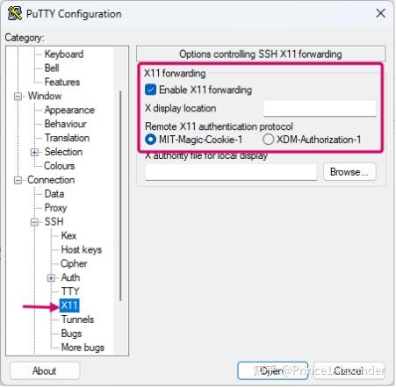396x388 pixels.
Task: Select the Kex category
Action: [x=68, y=235]
